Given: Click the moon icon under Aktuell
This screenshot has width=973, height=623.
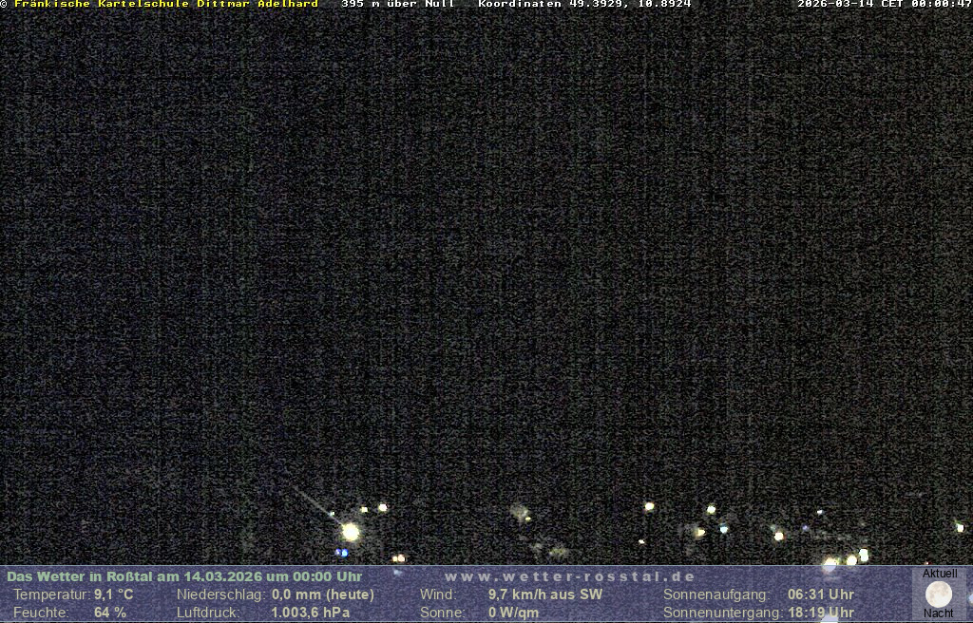Looking at the screenshot, I should [939, 595].
